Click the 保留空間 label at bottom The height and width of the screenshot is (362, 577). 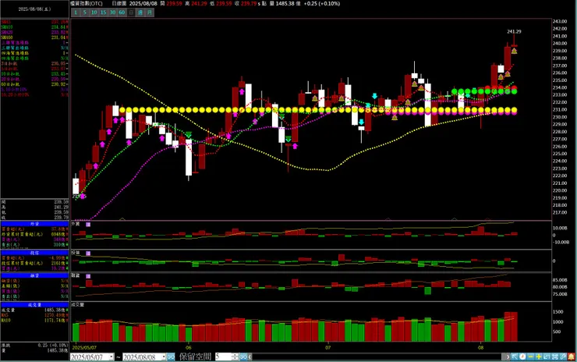coord(196,357)
